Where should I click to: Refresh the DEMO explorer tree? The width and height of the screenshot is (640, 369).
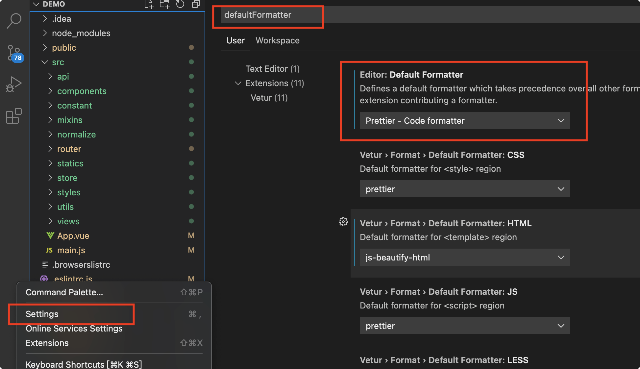[180, 4]
